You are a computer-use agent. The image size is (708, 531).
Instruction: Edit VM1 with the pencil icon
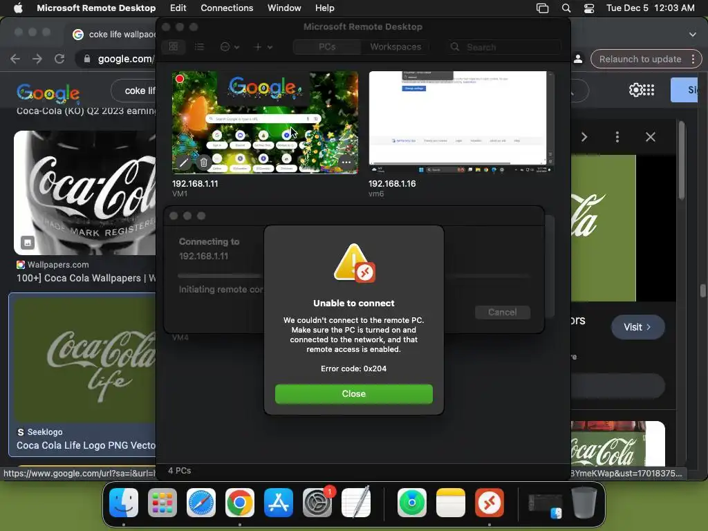(183, 162)
